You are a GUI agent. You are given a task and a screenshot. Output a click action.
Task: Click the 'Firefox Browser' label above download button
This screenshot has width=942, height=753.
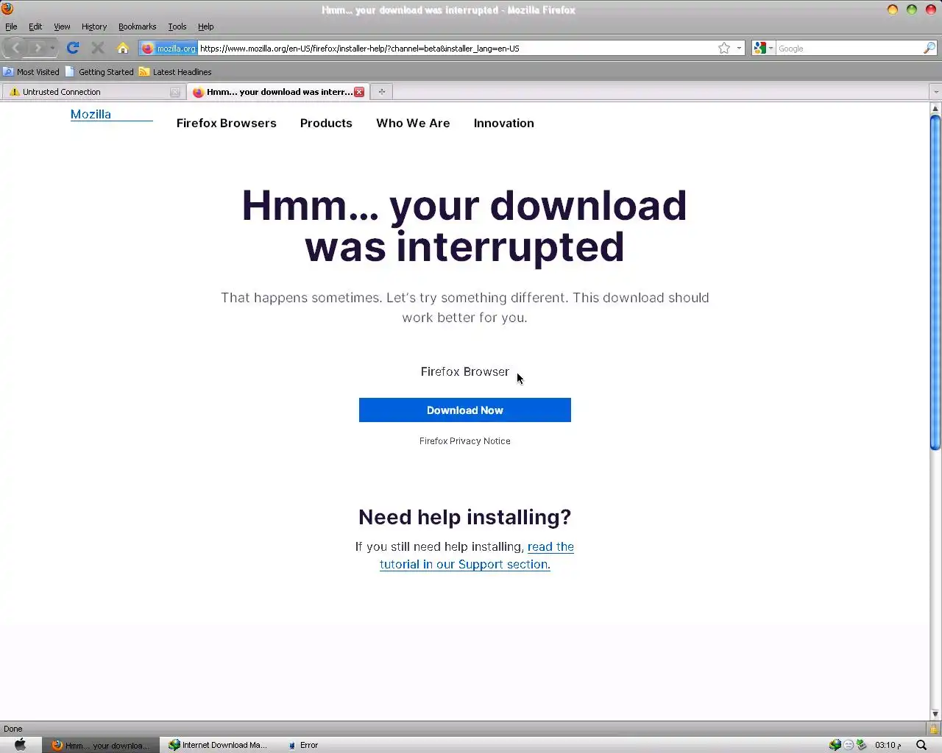[x=465, y=371]
